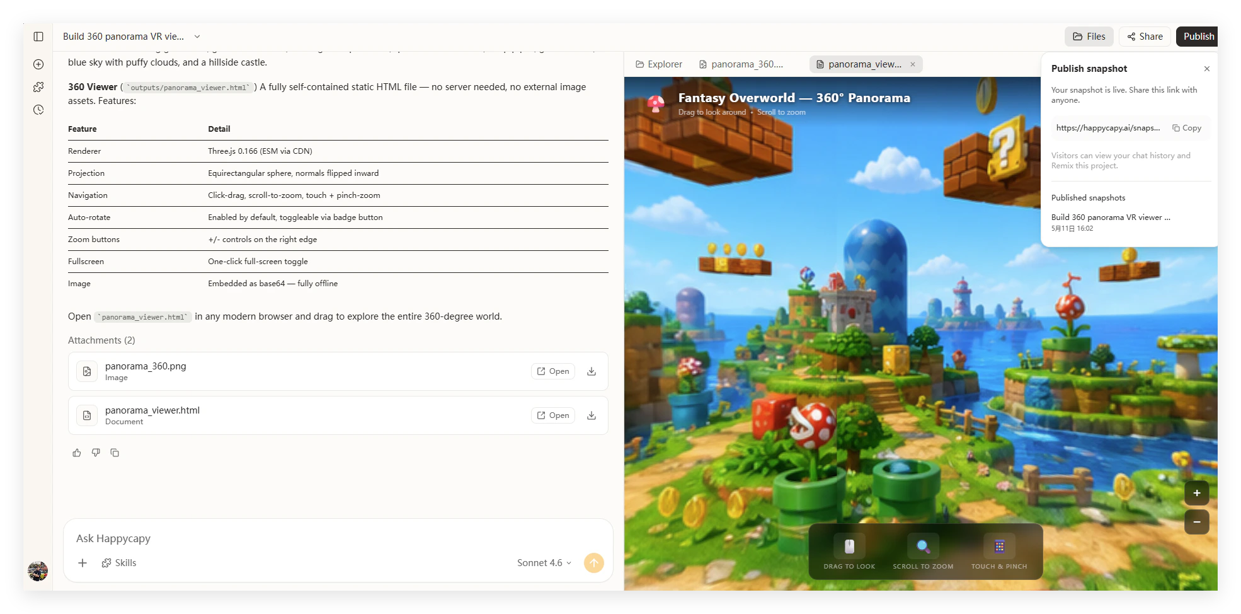Start a new chat with plus-circle icon
1241x614 pixels.
tap(38, 64)
